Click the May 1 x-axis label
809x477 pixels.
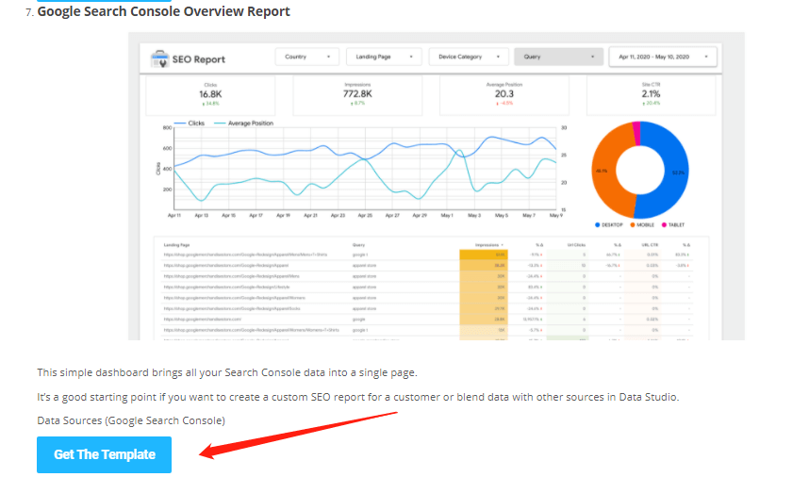(447, 215)
